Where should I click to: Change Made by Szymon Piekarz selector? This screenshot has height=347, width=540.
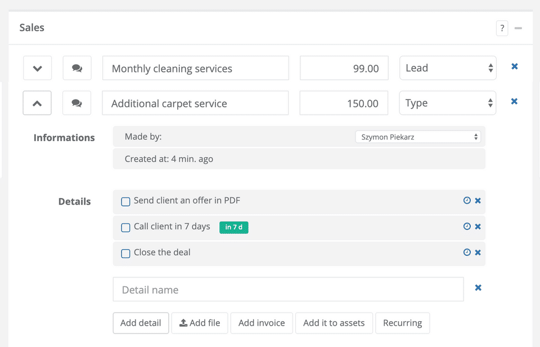417,137
